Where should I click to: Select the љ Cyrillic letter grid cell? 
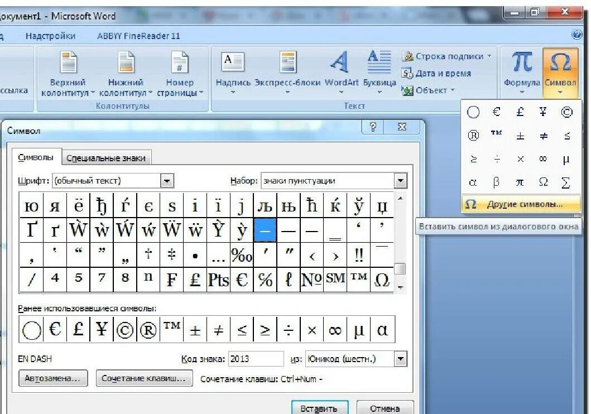click(x=265, y=206)
